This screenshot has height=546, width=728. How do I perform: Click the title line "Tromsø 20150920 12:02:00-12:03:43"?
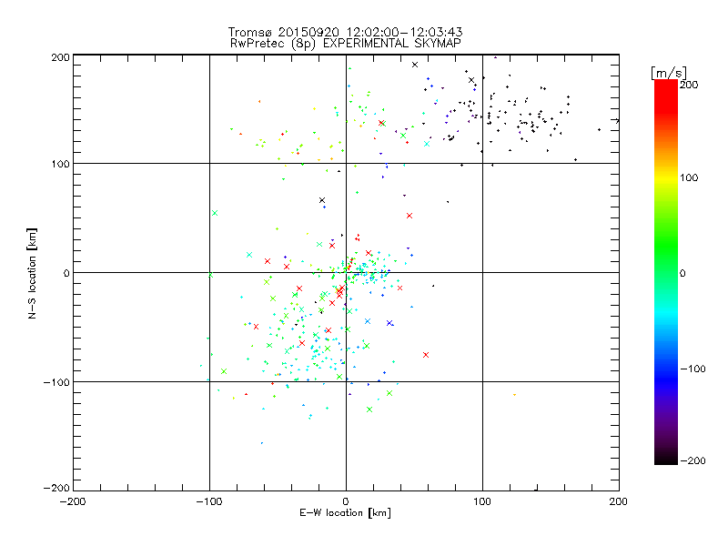click(345, 32)
